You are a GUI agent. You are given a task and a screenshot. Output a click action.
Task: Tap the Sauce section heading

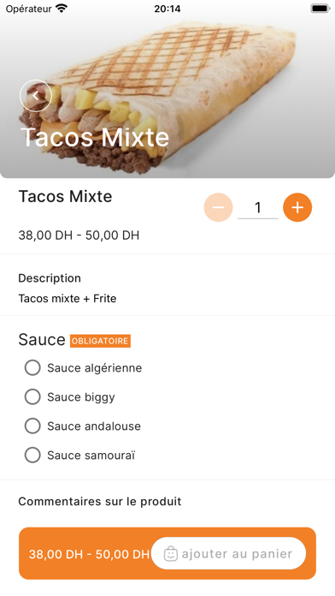coord(42,339)
